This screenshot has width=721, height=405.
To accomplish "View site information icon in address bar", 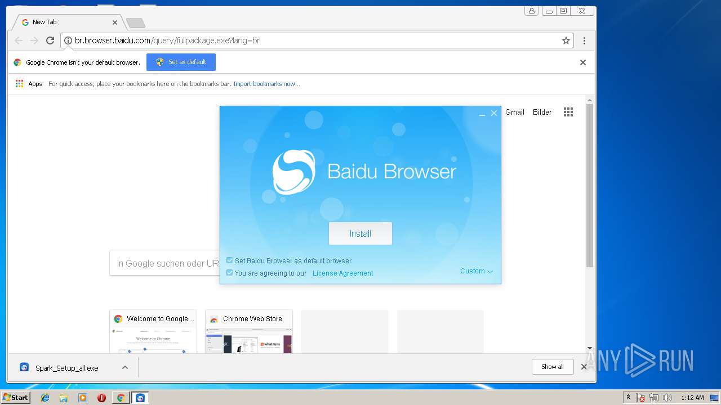I will pos(68,40).
